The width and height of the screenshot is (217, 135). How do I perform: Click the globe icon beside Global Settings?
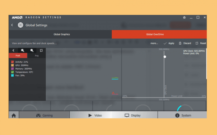coord(21,25)
